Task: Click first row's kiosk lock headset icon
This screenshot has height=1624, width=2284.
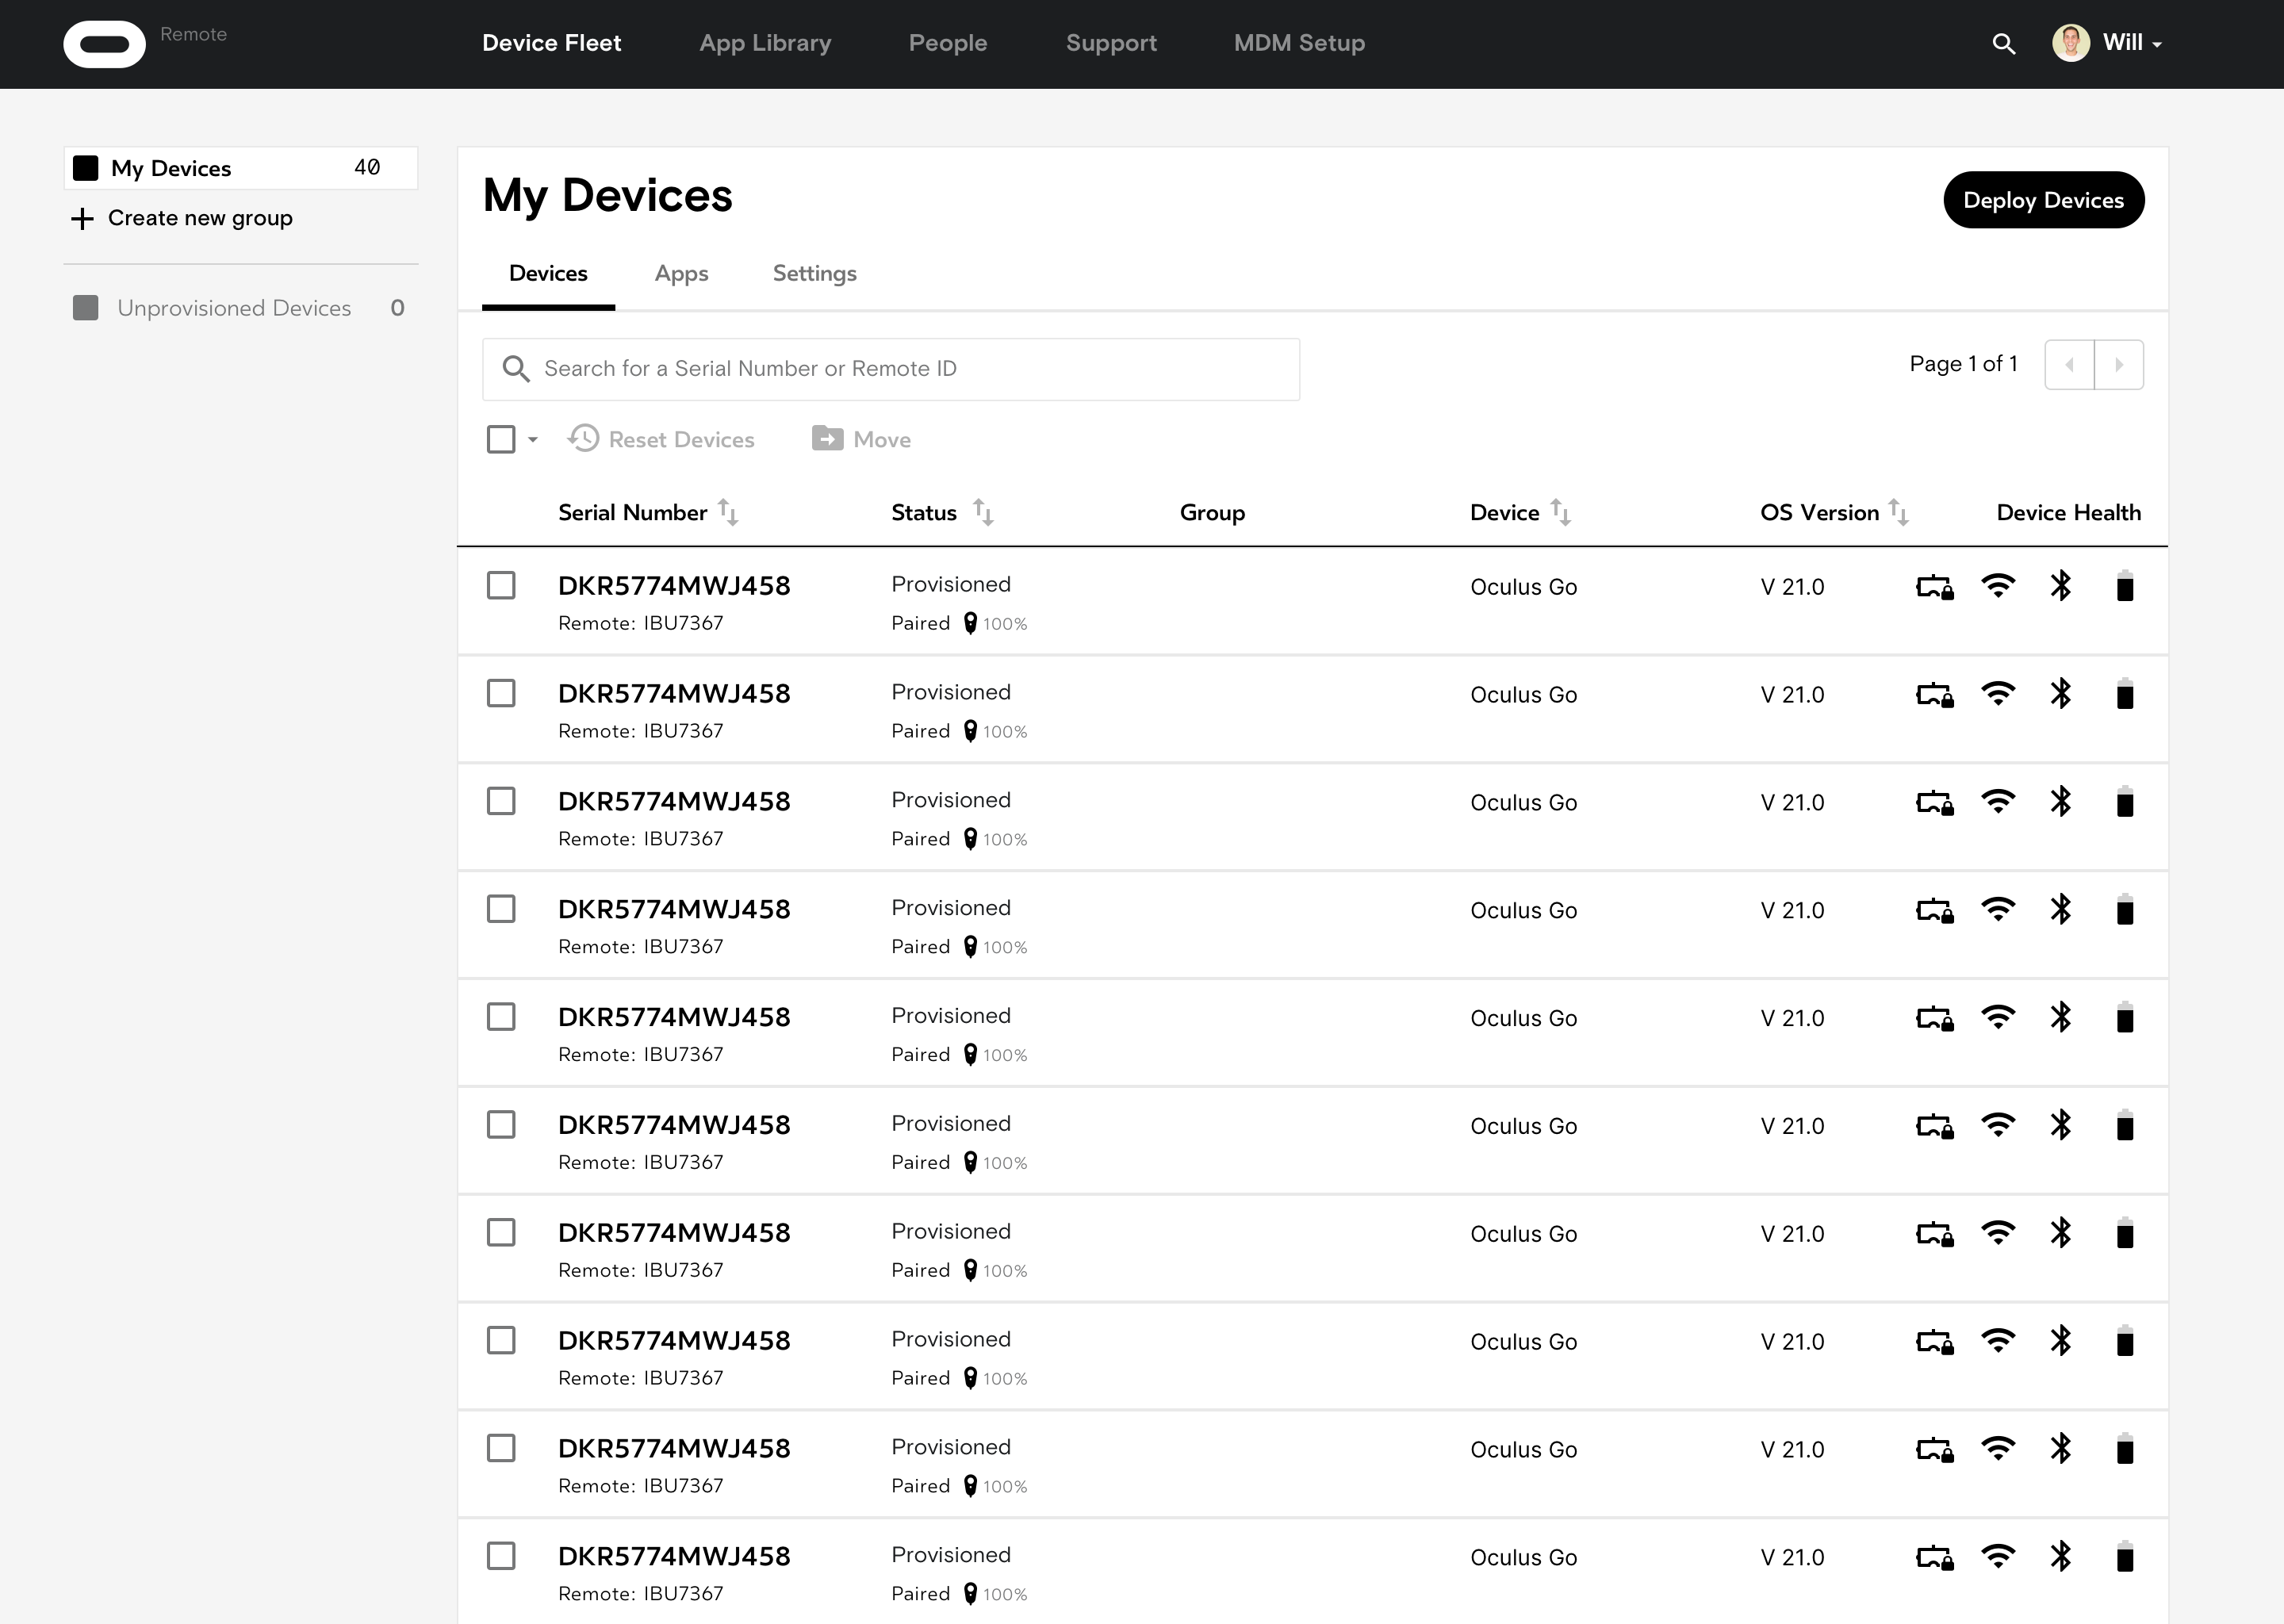Action: tap(1934, 587)
